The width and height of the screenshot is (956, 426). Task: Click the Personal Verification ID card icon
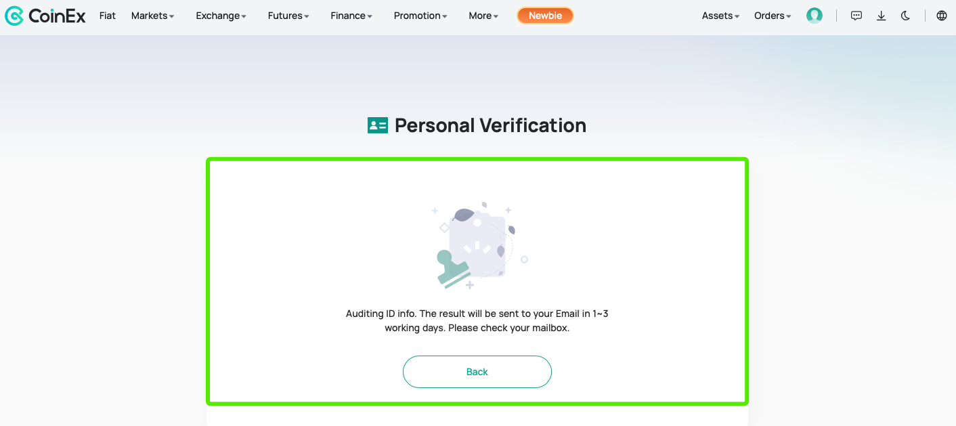[378, 125]
